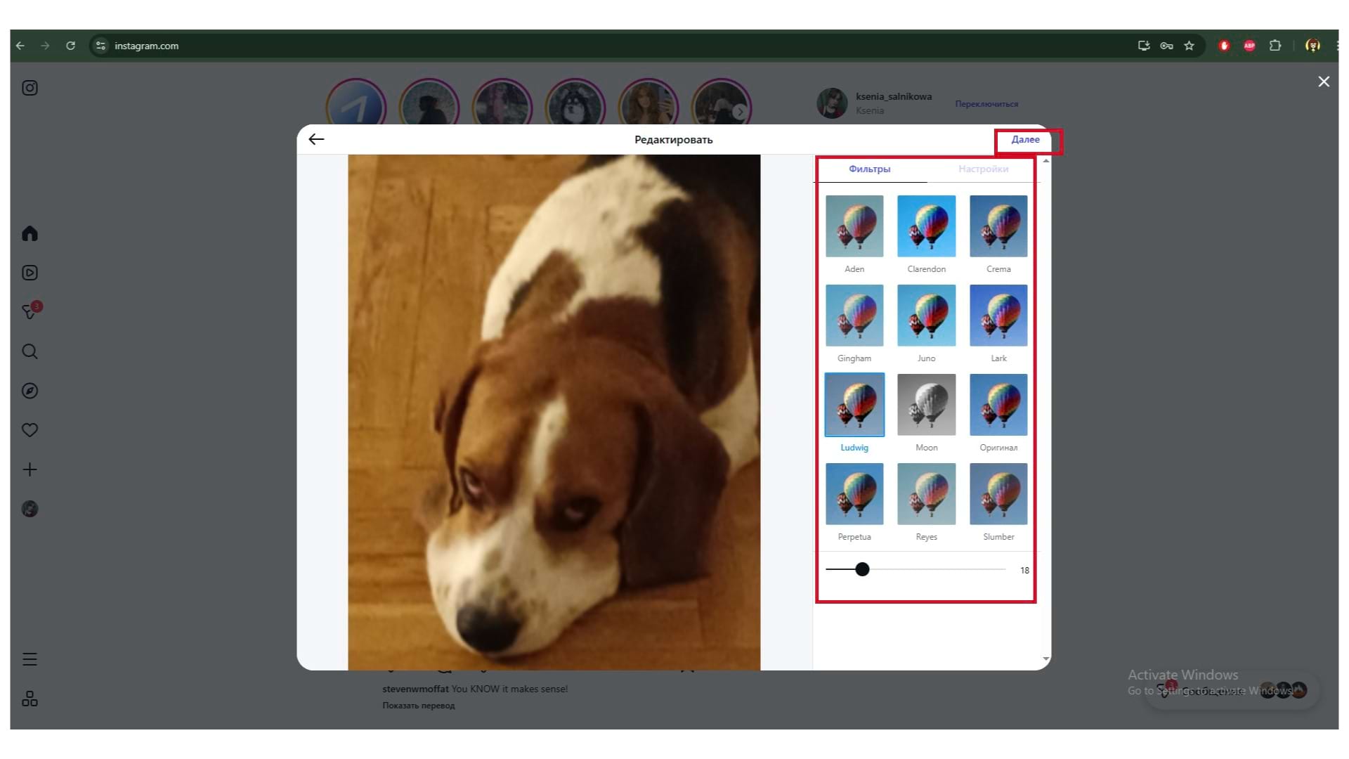This screenshot has height=759, width=1349.
Task: Switch to Настройки tab
Action: pyautogui.click(x=983, y=169)
